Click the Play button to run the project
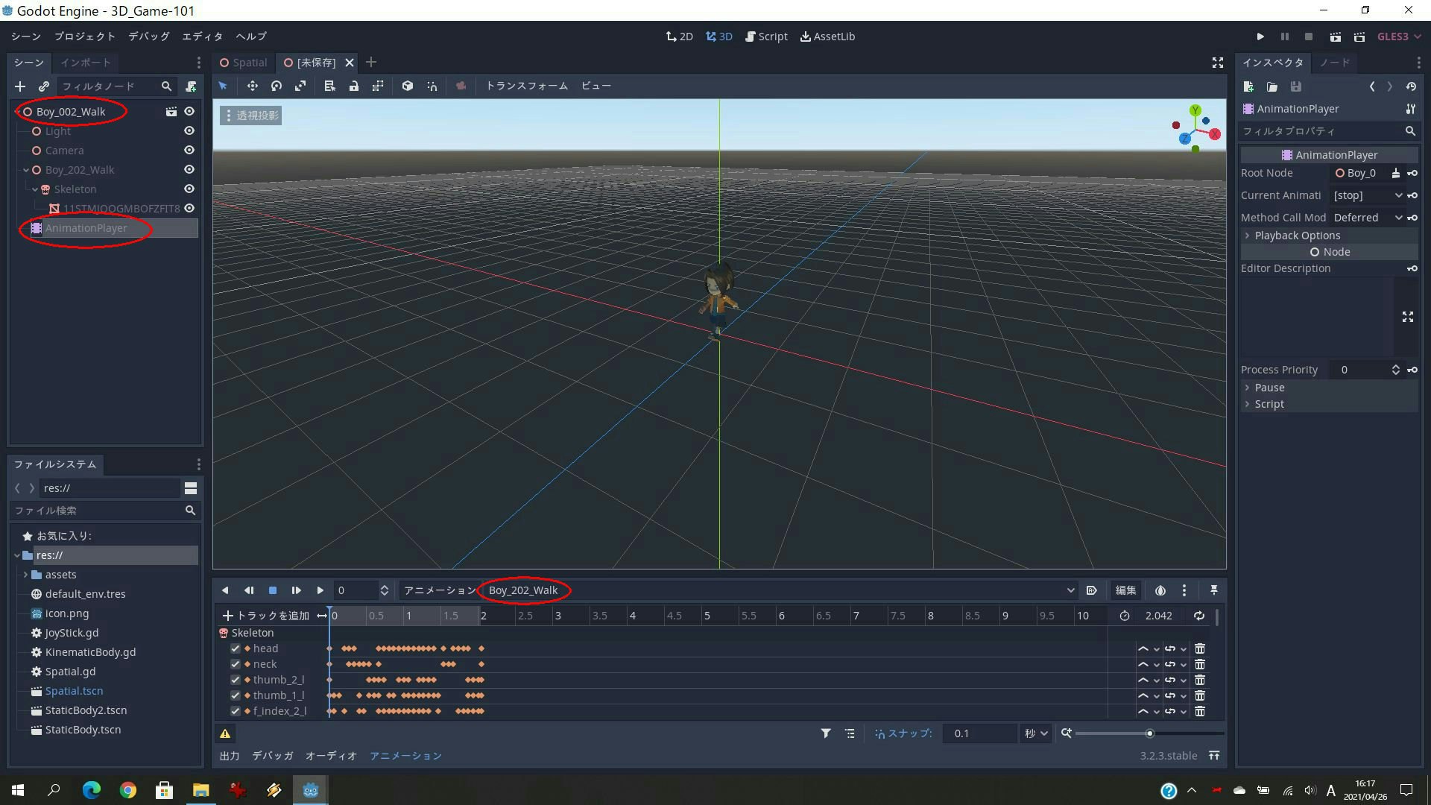Image resolution: width=1431 pixels, height=805 pixels. [x=1260, y=36]
